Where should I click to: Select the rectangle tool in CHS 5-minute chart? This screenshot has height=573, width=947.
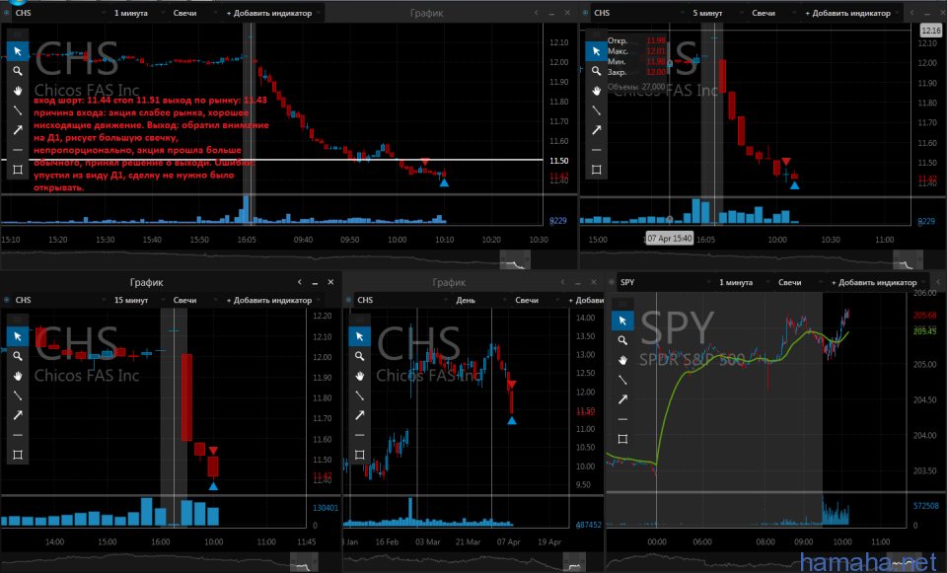coord(596,170)
